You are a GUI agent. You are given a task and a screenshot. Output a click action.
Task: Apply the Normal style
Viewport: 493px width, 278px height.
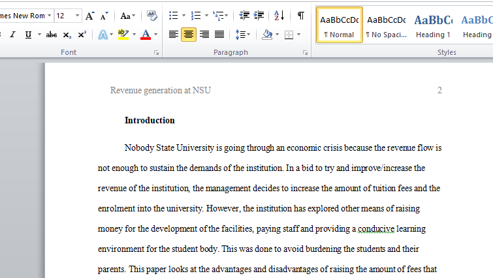coord(340,25)
